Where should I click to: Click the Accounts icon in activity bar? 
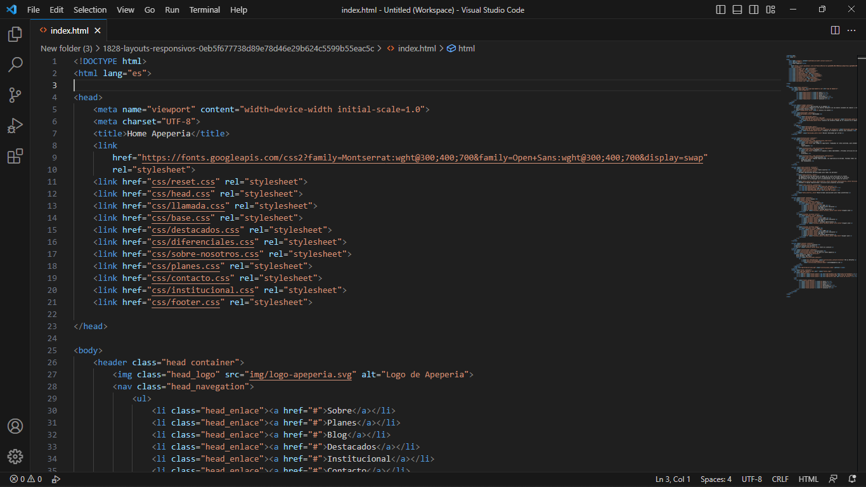click(x=15, y=426)
